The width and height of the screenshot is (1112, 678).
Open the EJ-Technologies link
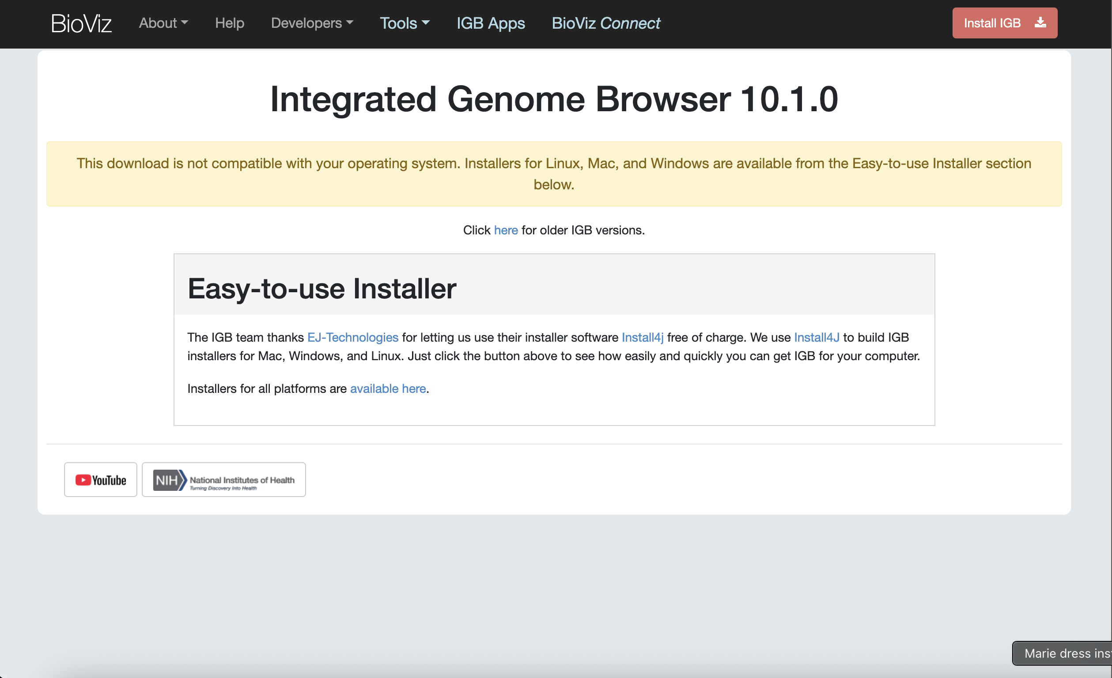[352, 337]
